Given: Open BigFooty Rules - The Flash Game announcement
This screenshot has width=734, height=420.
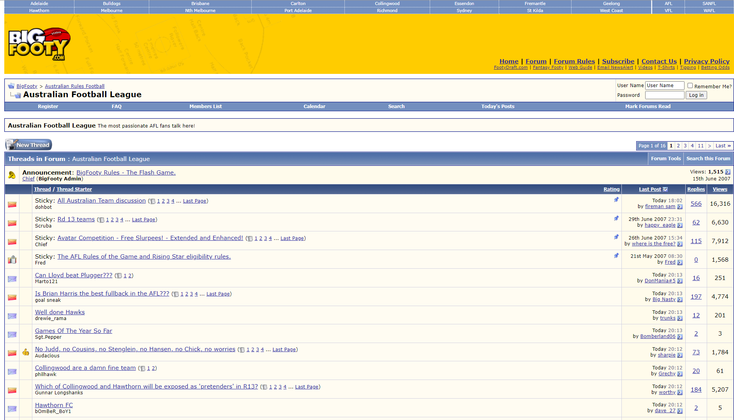Looking at the screenshot, I should tap(126, 173).
